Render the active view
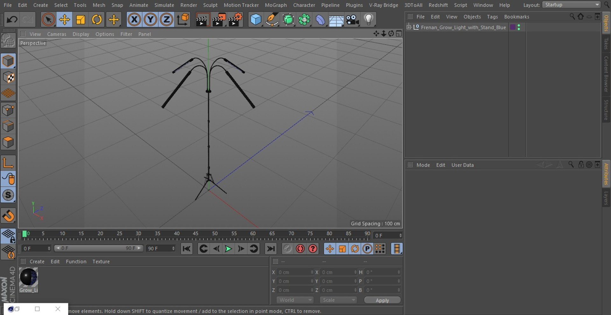Image resolution: width=611 pixels, height=315 pixels. coord(202,20)
